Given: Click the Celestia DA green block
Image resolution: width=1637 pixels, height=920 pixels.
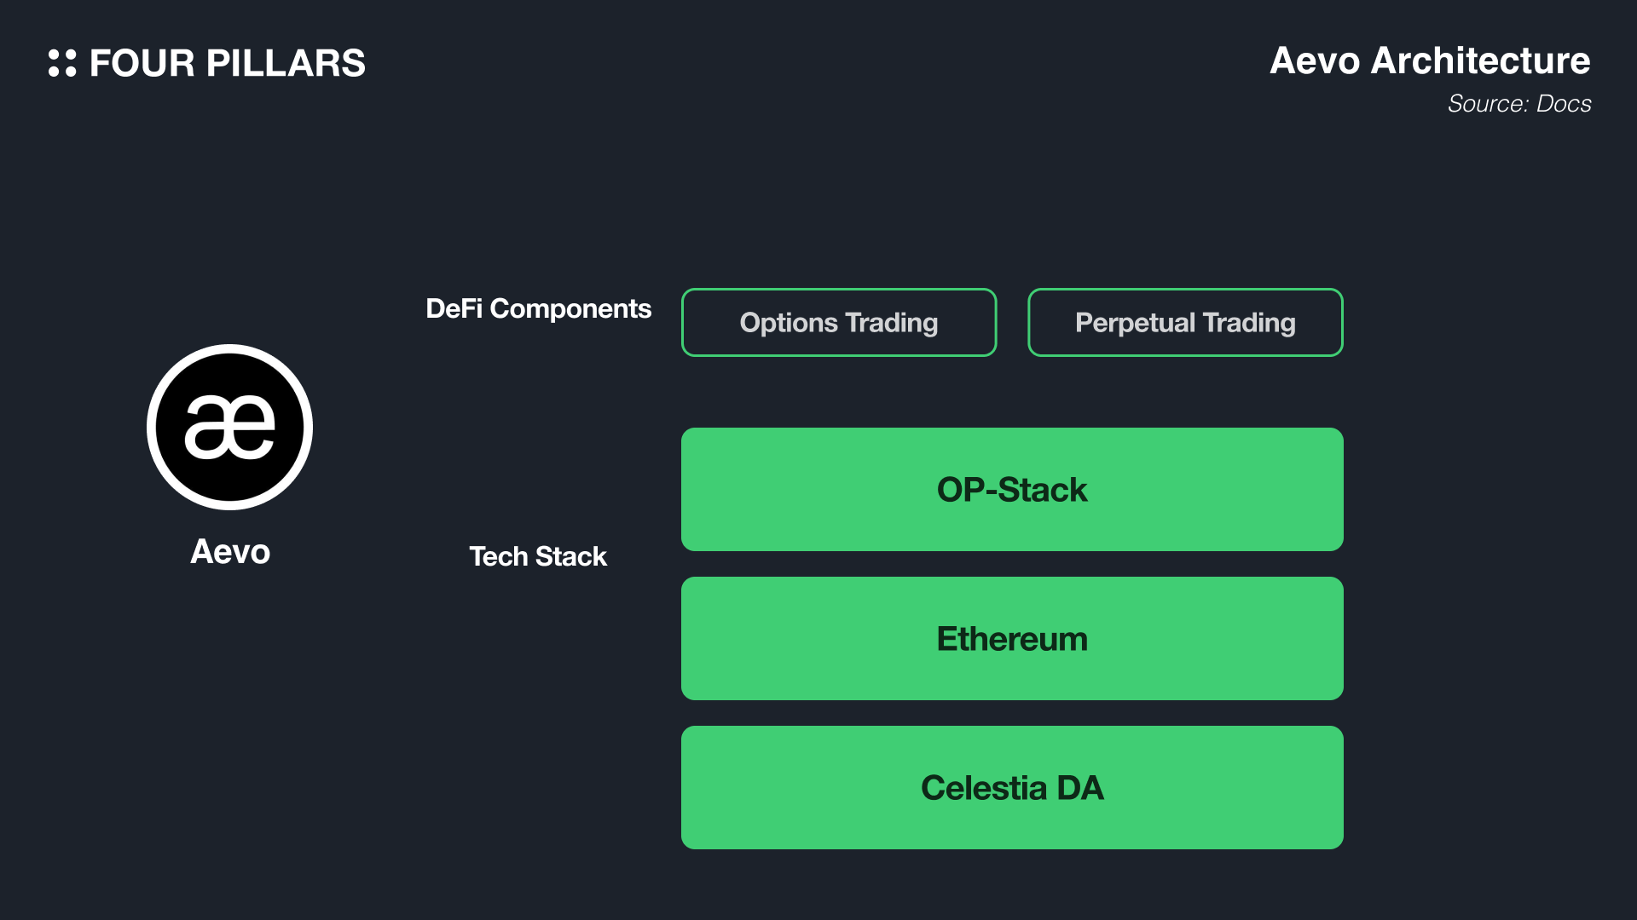Looking at the screenshot, I should (1012, 787).
